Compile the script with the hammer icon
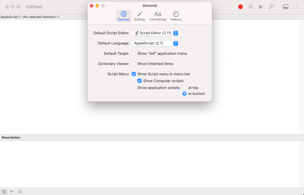The width and height of the screenshot is (304, 195). click(271, 7)
